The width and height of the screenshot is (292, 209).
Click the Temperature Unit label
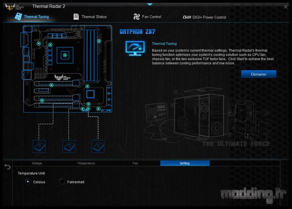[x=31, y=173]
